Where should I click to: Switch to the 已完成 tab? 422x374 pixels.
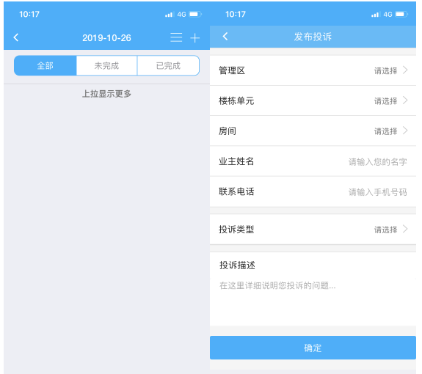tap(168, 65)
